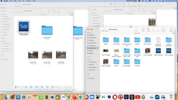The image size is (178, 100).
Task: Select Todd-6-copy.jpg in untitled folder window
Action: click(x=24, y=26)
